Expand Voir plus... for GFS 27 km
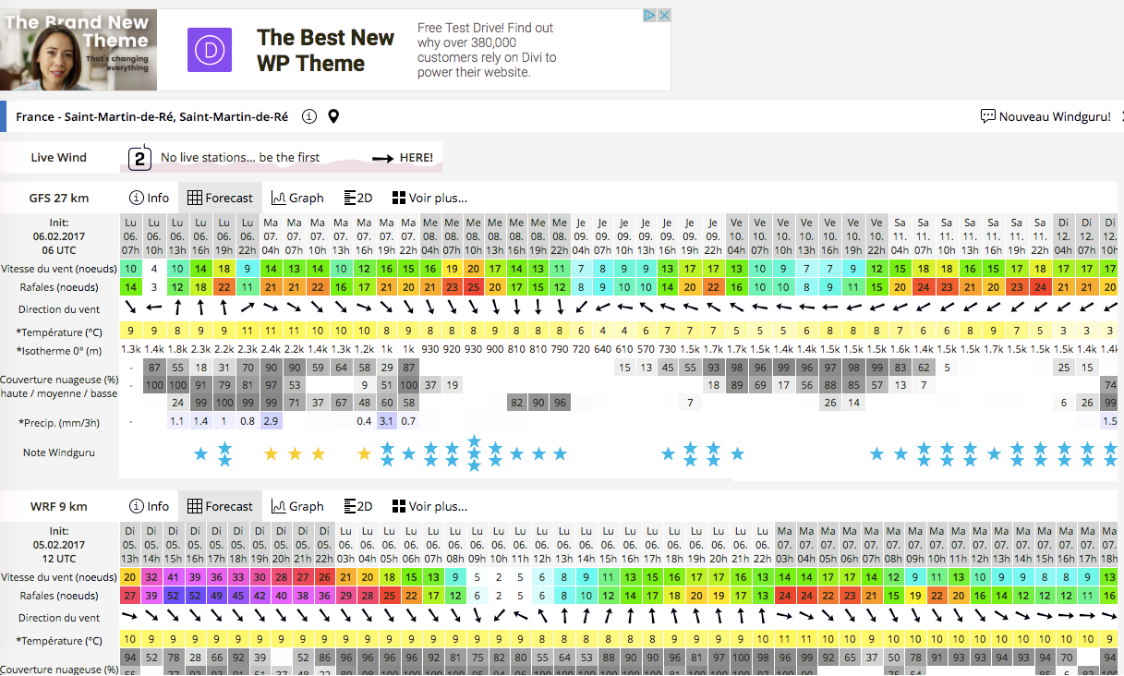The height and width of the screenshot is (676, 1124). 429,198
